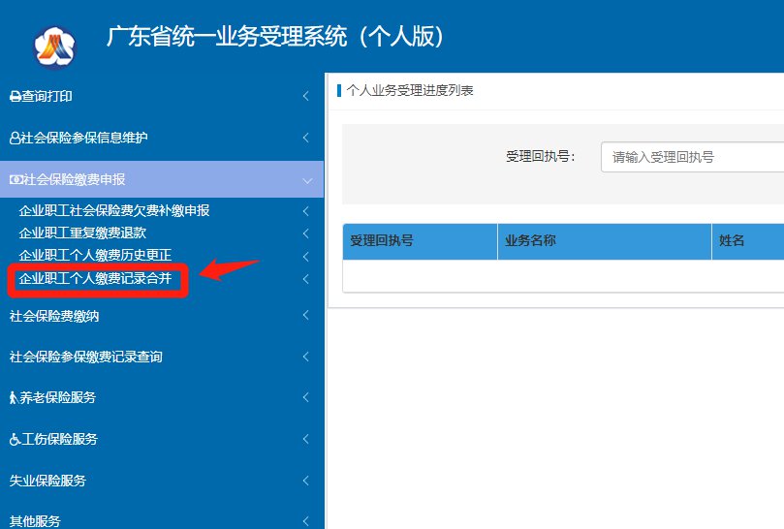Viewport: 784px width, 529px height.
Task: Click the 个人业务受理进度列表 panel heading
Action: click(410, 90)
